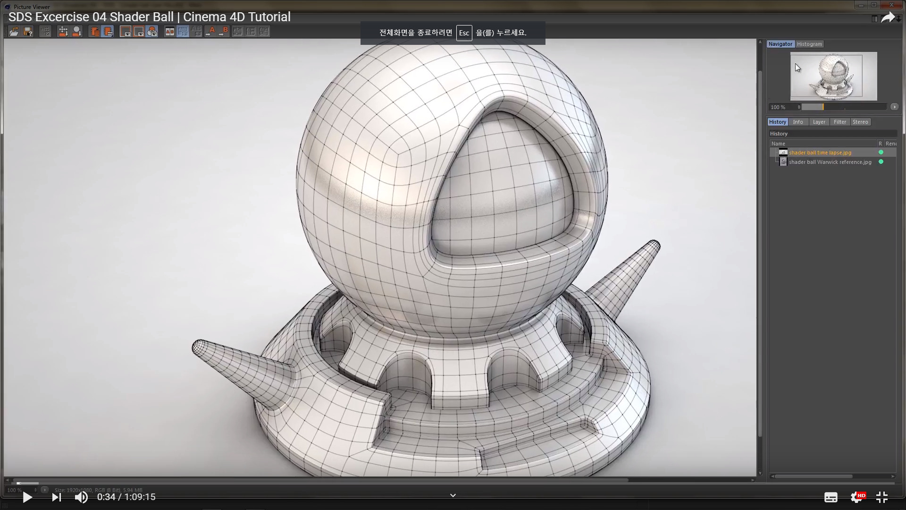This screenshot has height=510, width=906.
Task: Click the 100 % zoom value field
Action: point(782,107)
